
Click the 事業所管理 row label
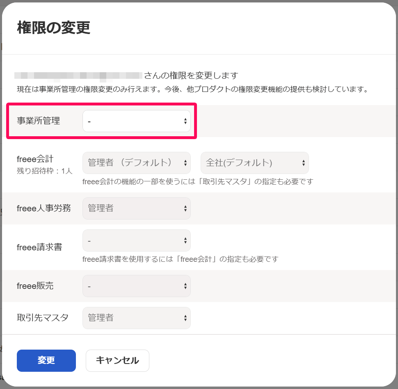[38, 121]
